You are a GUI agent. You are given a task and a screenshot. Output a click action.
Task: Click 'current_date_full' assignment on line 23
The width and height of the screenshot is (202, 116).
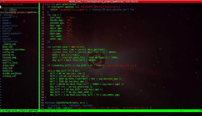tap(85, 52)
